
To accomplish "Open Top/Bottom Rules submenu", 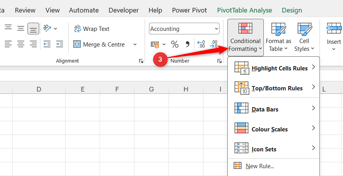I will [x=274, y=88].
